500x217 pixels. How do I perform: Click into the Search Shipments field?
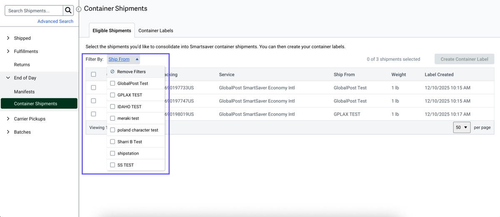[34, 10]
